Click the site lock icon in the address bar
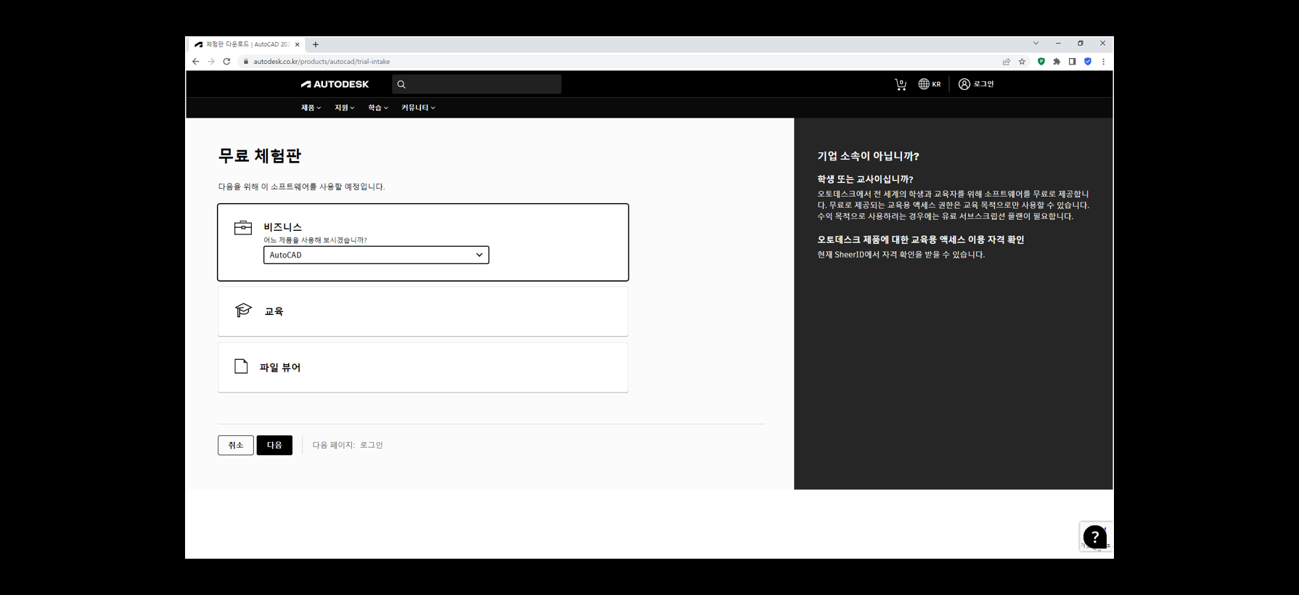 pyautogui.click(x=246, y=62)
